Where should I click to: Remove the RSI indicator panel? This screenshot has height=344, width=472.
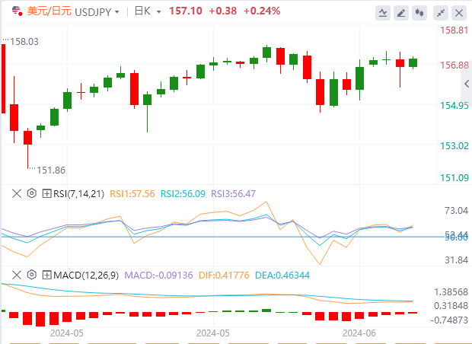click(17, 193)
